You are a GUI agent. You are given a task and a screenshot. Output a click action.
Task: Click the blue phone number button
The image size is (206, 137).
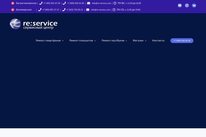coord(182,41)
